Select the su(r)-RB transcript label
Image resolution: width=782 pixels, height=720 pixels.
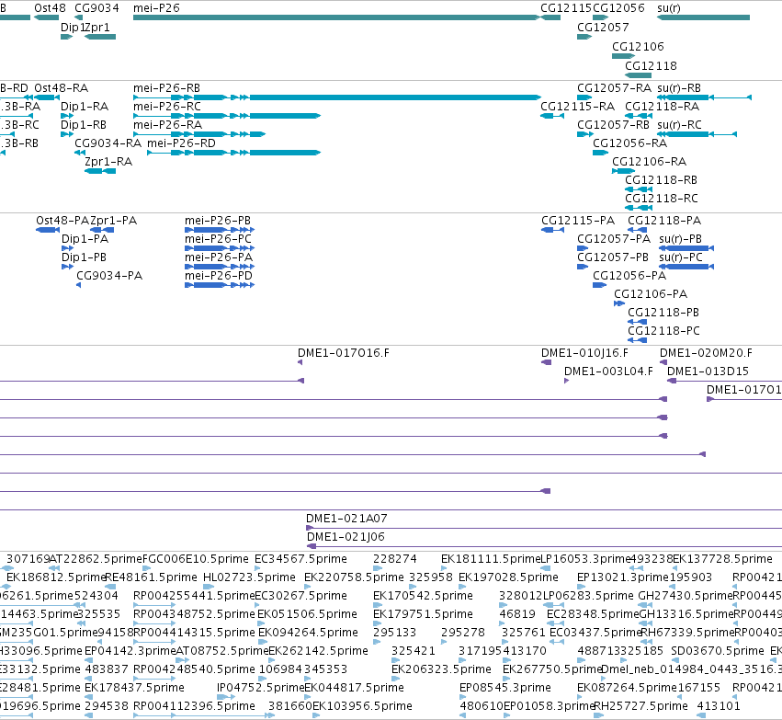coord(679,88)
